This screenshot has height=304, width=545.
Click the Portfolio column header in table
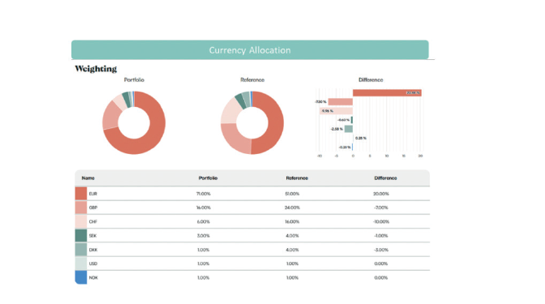(208, 178)
